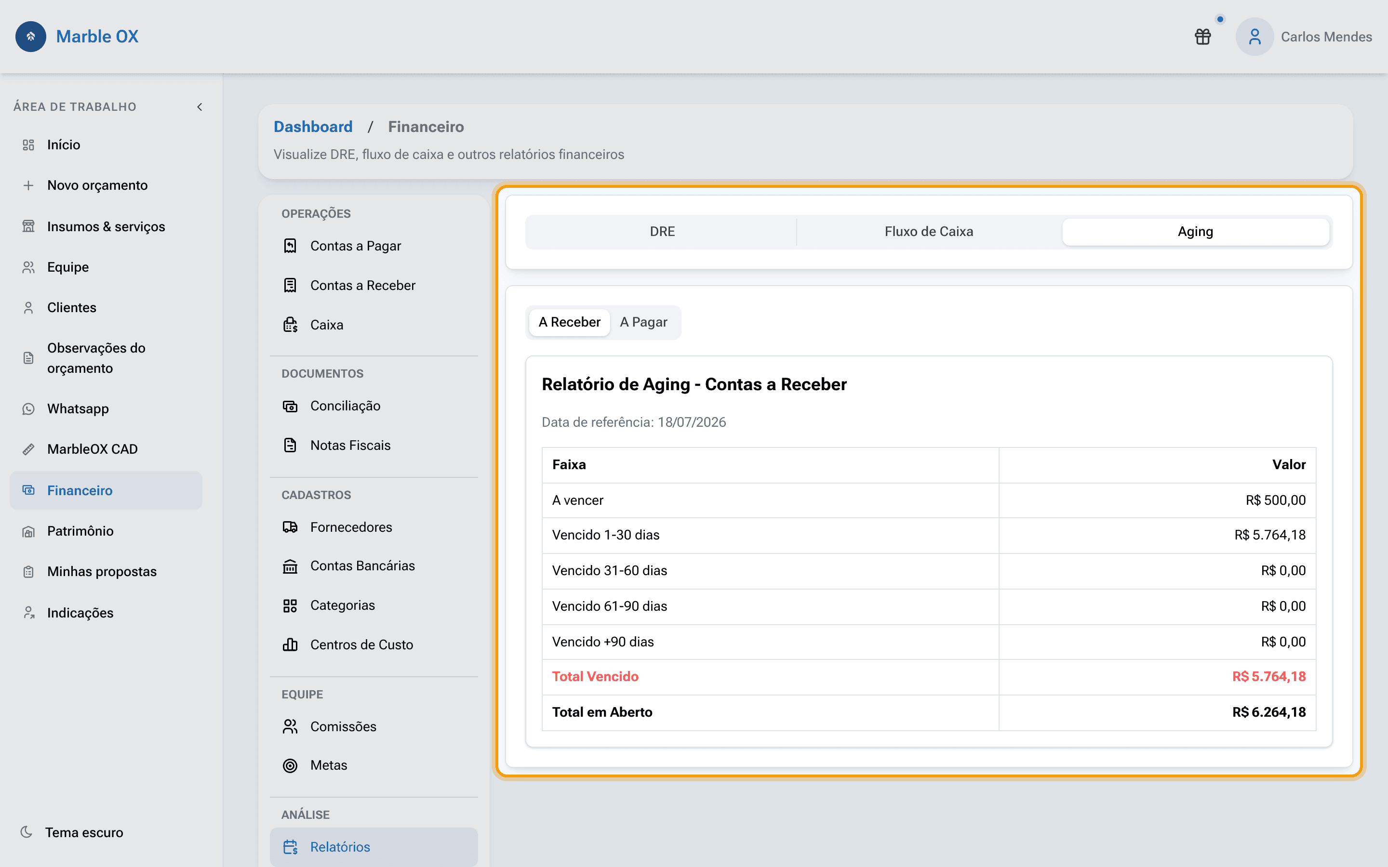Click the Notas Fiscais file icon
This screenshot has width=1388, height=867.
pyautogui.click(x=290, y=446)
